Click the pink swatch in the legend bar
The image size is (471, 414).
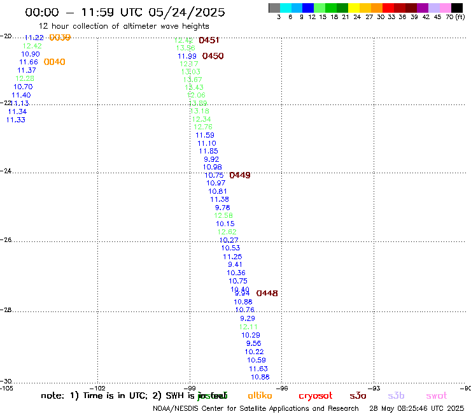[x=446, y=8]
